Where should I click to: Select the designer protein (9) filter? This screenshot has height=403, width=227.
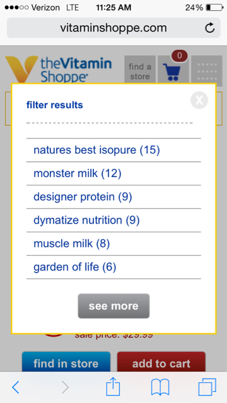pos(113,197)
